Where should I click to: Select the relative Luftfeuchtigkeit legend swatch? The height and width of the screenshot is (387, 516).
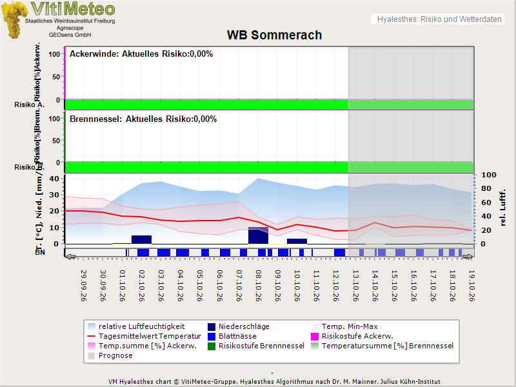tap(92, 326)
